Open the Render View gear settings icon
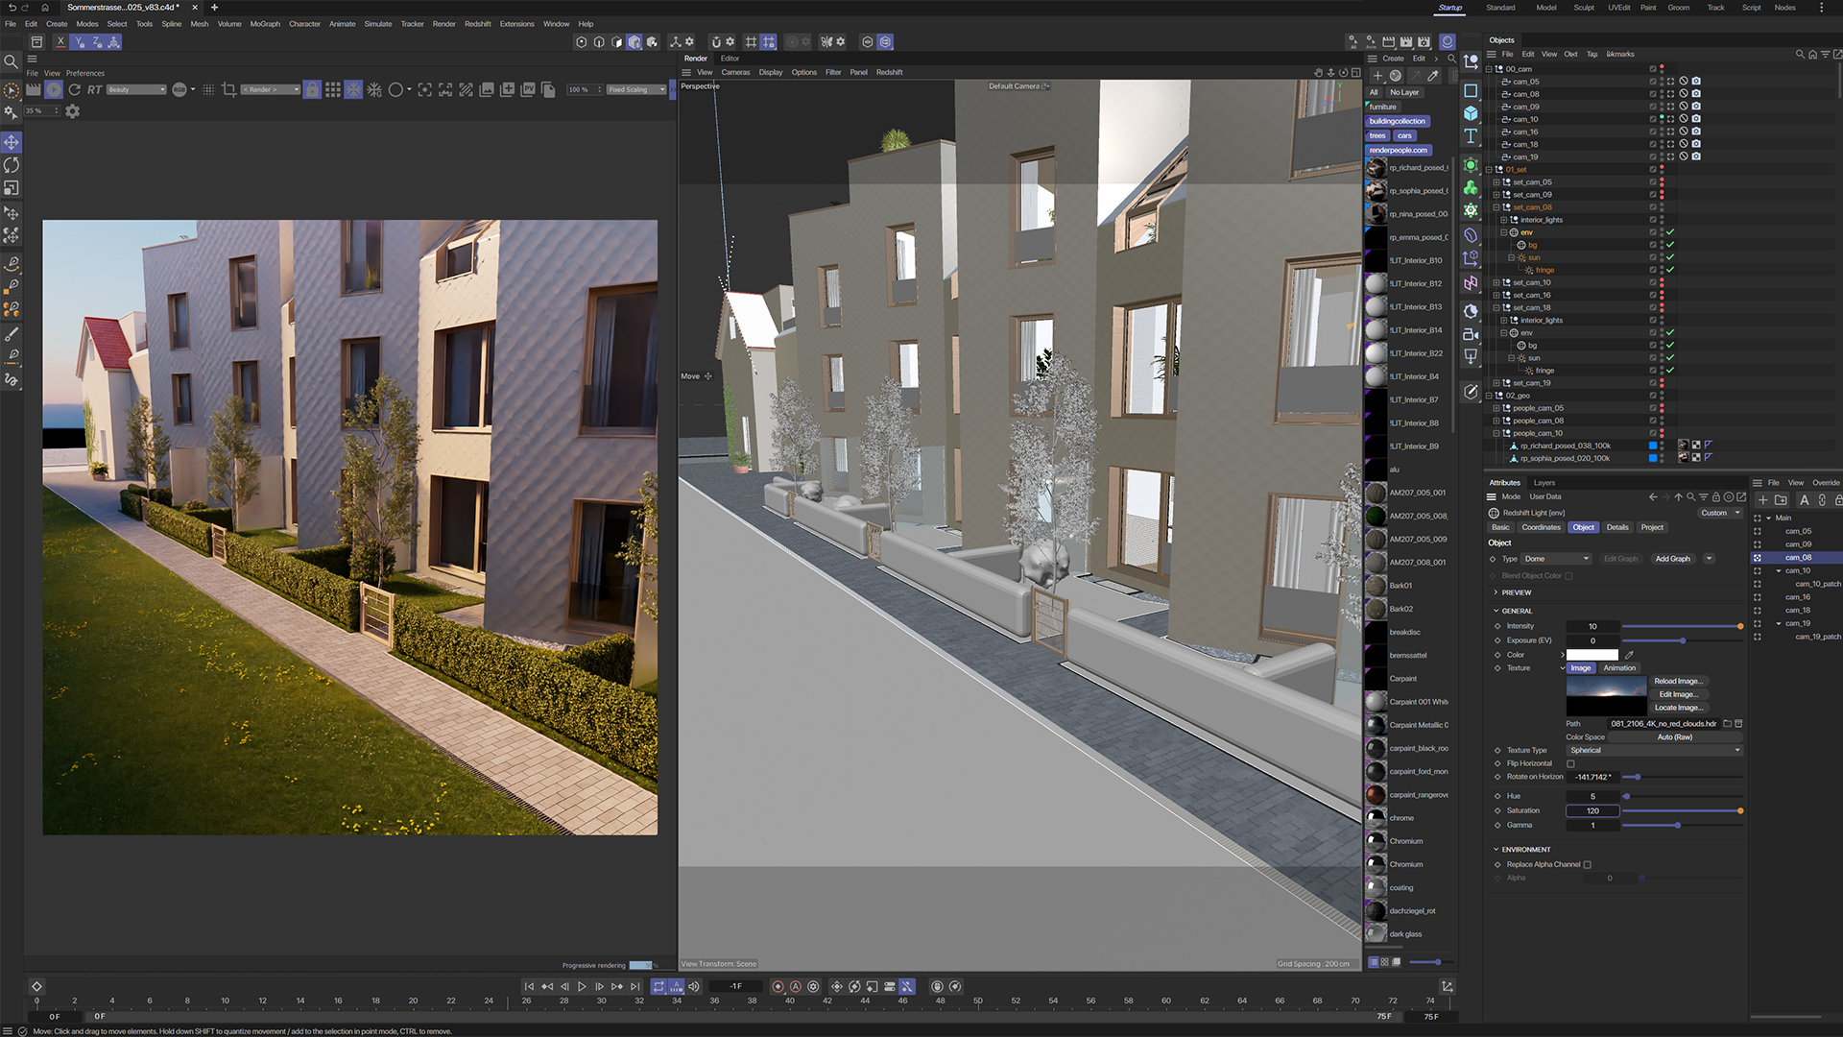 72,110
